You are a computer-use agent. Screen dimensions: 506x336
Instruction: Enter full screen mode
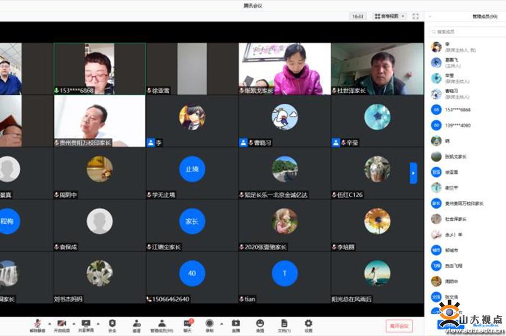(x=415, y=16)
